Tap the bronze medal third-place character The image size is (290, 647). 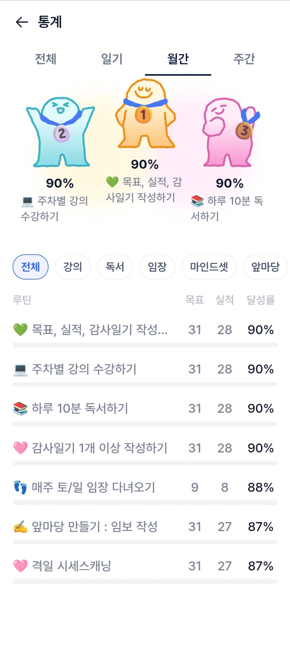coord(230,132)
